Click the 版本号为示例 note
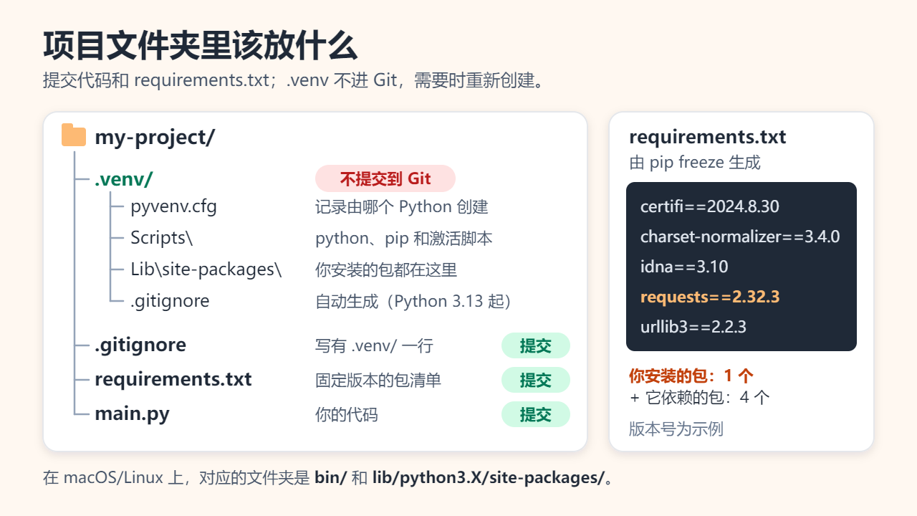The height and width of the screenshot is (516, 917). tap(676, 429)
